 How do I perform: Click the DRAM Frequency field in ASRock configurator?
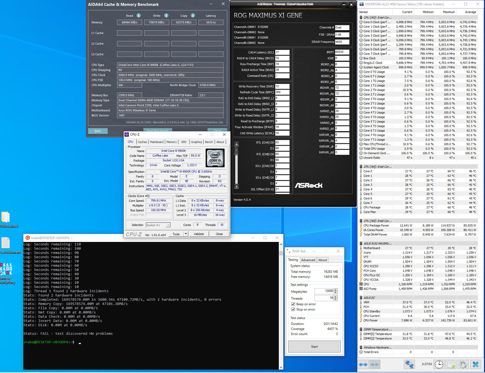[x=342, y=42]
